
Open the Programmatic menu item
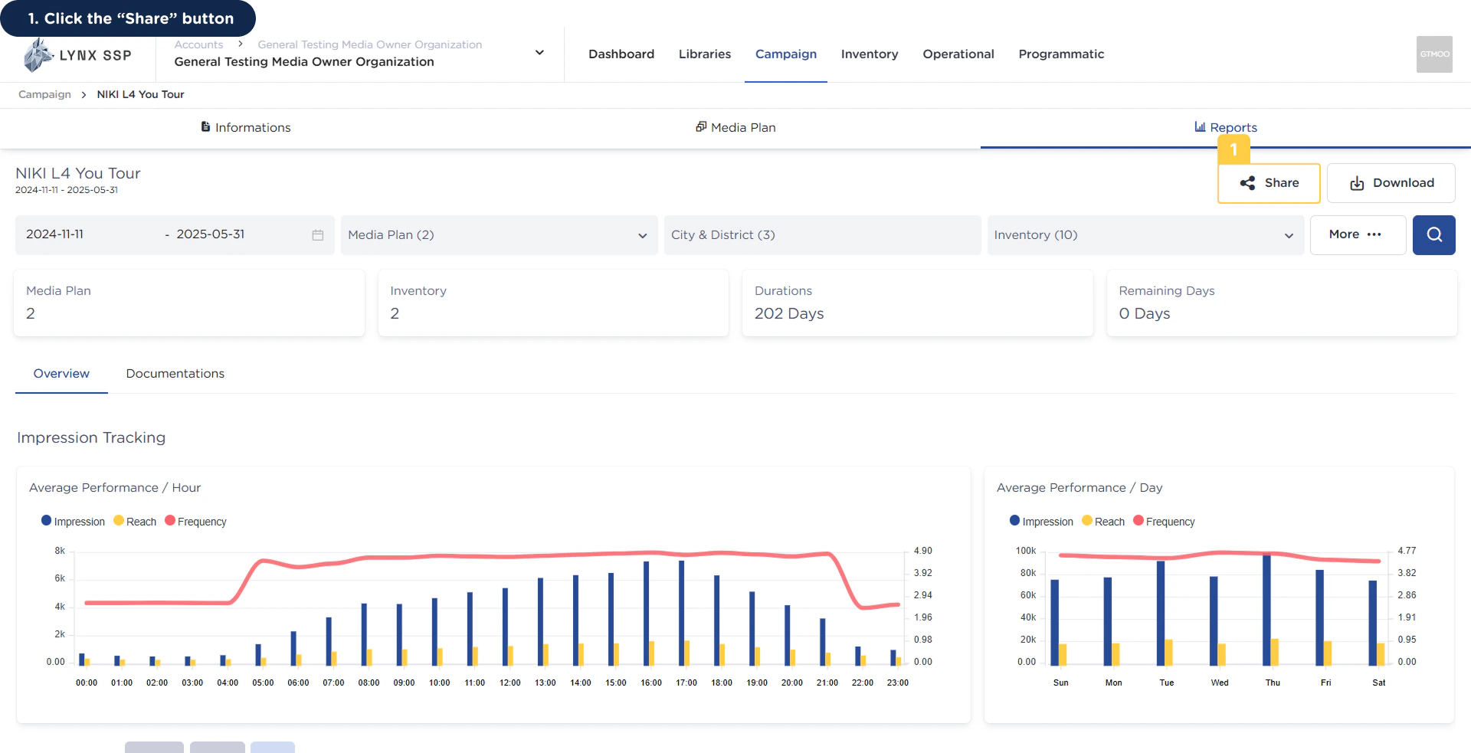tap(1061, 54)
